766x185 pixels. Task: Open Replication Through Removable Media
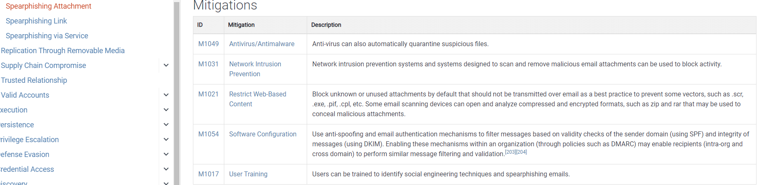(x=63, y=51)
